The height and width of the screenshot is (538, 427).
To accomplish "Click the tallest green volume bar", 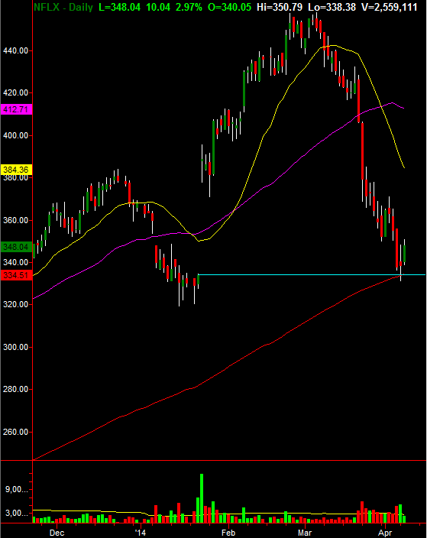I will [202, 498].
